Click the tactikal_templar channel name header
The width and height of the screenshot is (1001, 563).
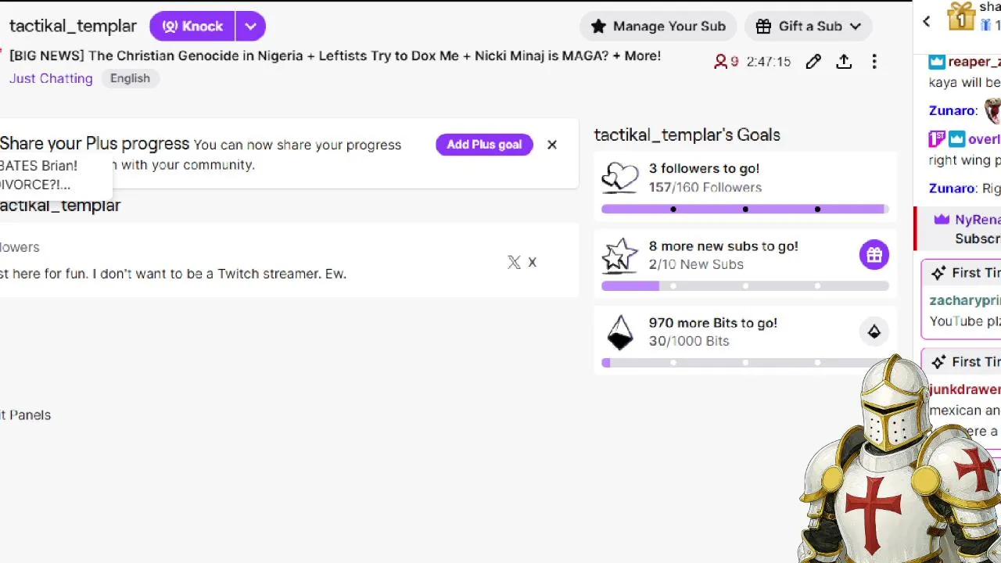[x=73, y=26]
